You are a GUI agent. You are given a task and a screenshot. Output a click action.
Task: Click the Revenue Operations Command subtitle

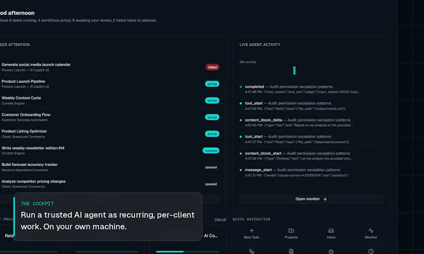point(24,170)
